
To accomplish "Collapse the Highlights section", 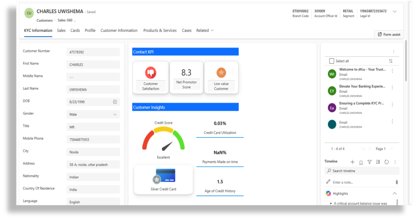I will [395, 194].
